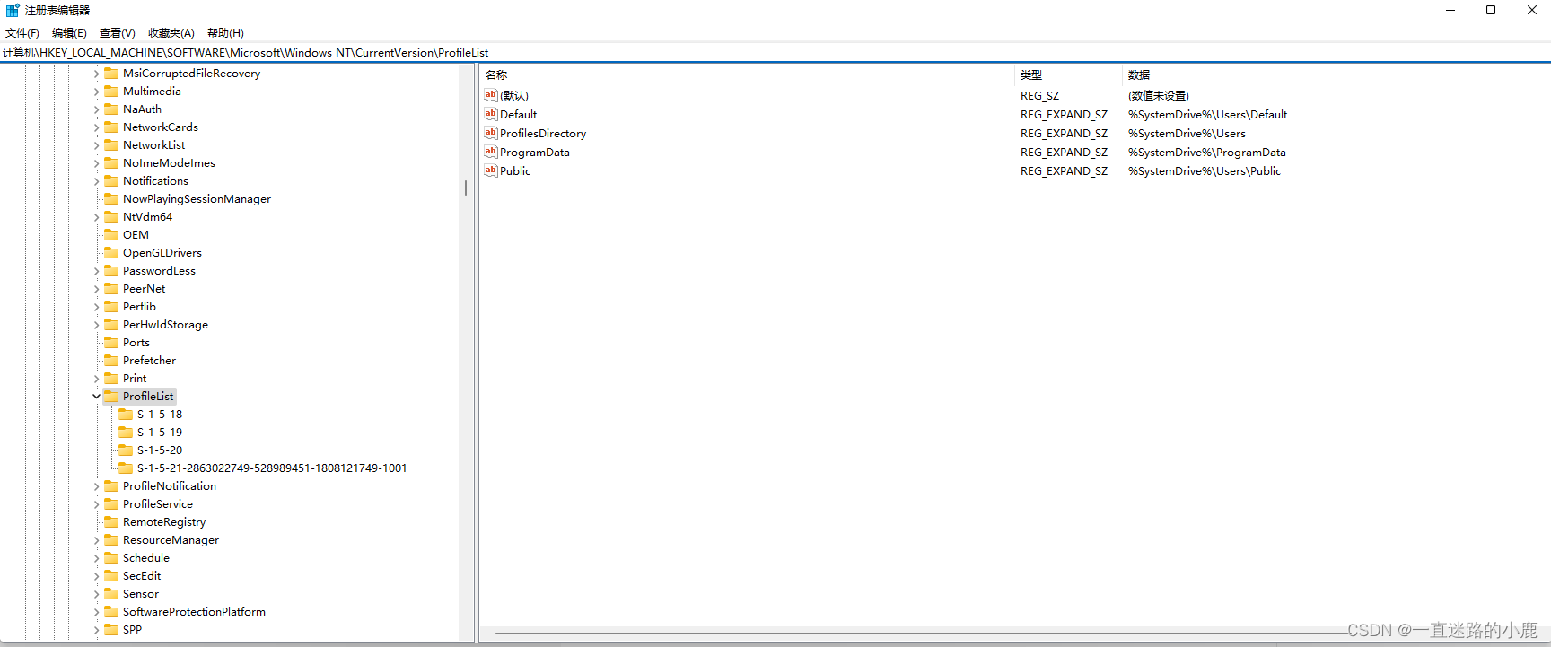Viewport: 1551px width, 647px height.
Task: Select the S-1-5-19 folder icon
Action: pos(126,432)
